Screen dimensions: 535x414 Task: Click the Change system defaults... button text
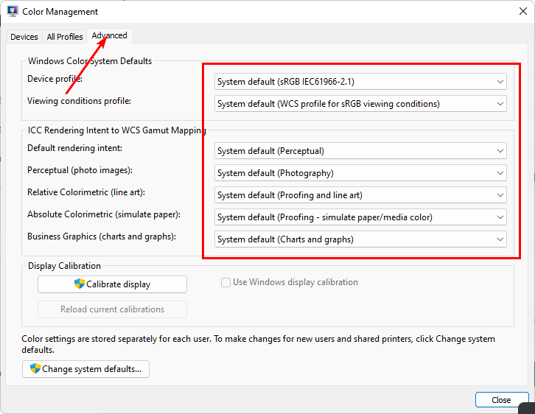pos(92,368)
